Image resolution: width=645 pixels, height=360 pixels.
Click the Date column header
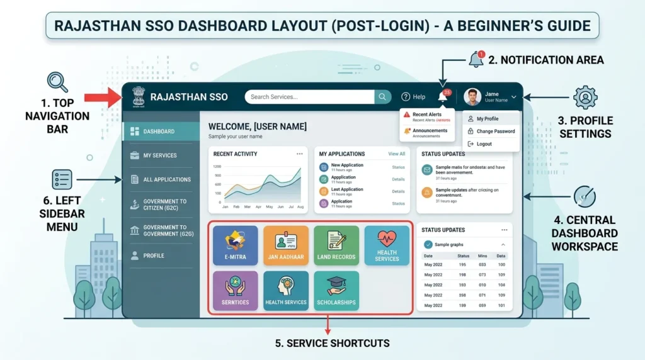click(x=428, y=256)
